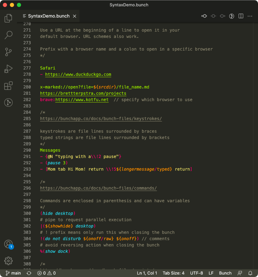Click line number 290 in gutter
Image resolution: width=258 pixels, height=277 pixels.
tap(27, 150)
